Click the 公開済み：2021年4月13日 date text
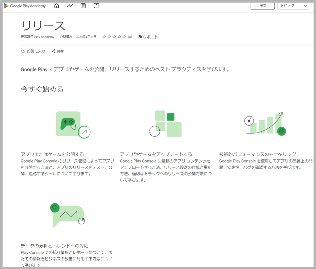This screenshot has height=269, width=316. 78,37
